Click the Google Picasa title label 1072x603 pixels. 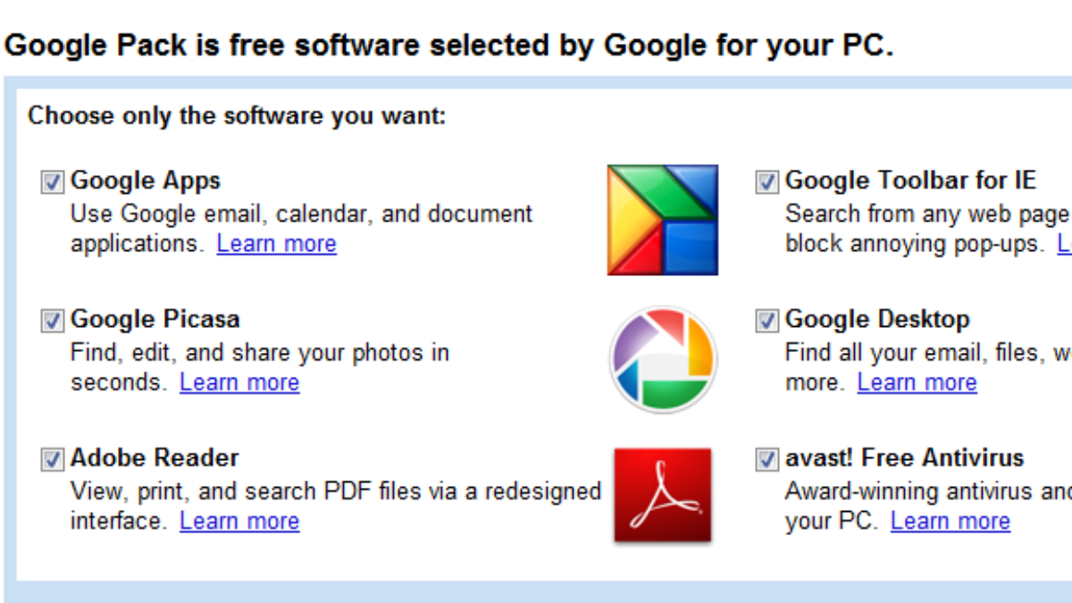[x=155, y=319]
